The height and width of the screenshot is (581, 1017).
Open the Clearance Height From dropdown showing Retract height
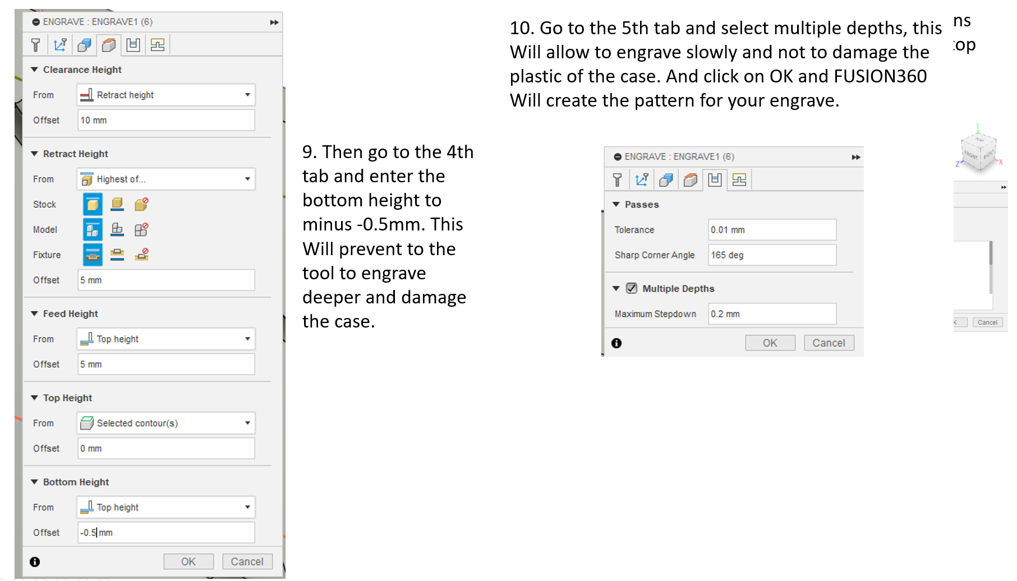166,95
